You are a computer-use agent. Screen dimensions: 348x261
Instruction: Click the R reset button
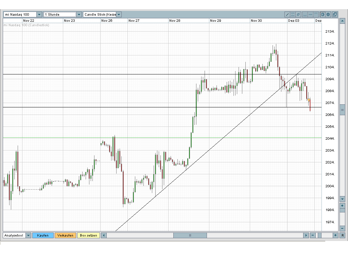click(x=343, y=235)
